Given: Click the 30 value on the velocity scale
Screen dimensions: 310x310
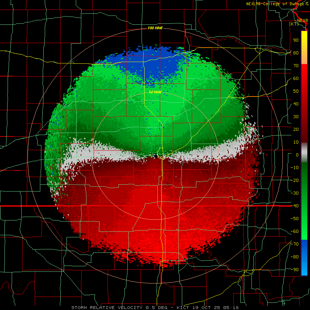Looking at the screenshot, I should tap(296, 117).
